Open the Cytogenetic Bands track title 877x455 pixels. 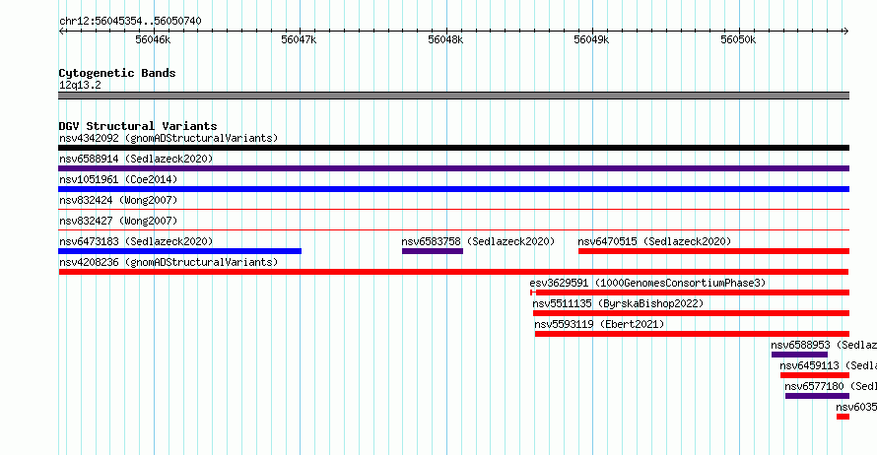(117, 73)
